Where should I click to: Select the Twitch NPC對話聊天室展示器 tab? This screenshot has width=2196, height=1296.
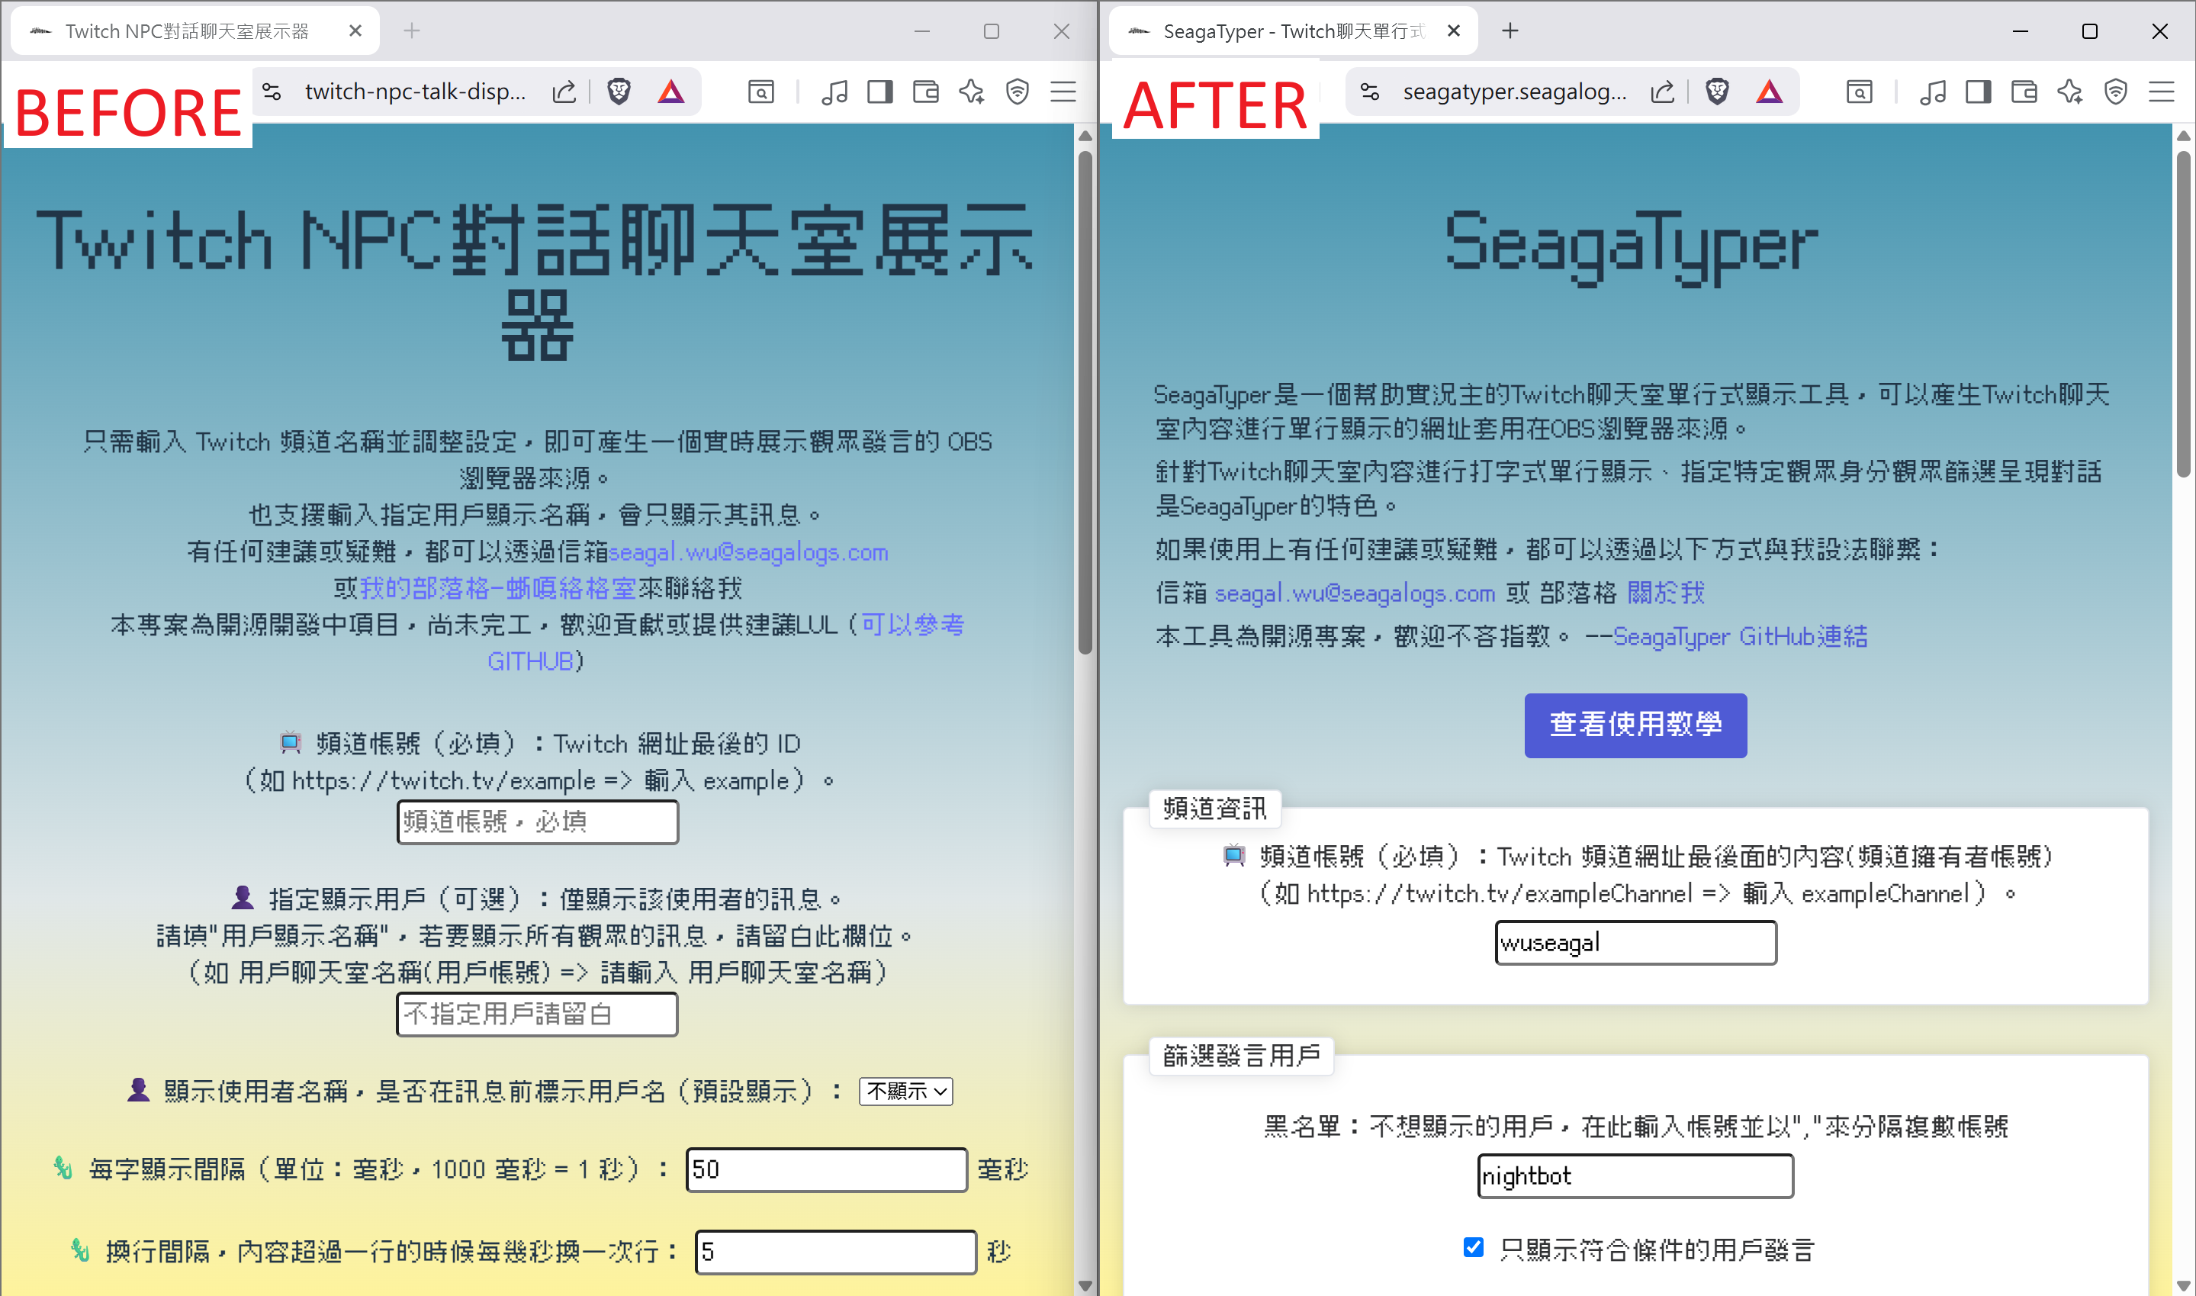(188, 31)
